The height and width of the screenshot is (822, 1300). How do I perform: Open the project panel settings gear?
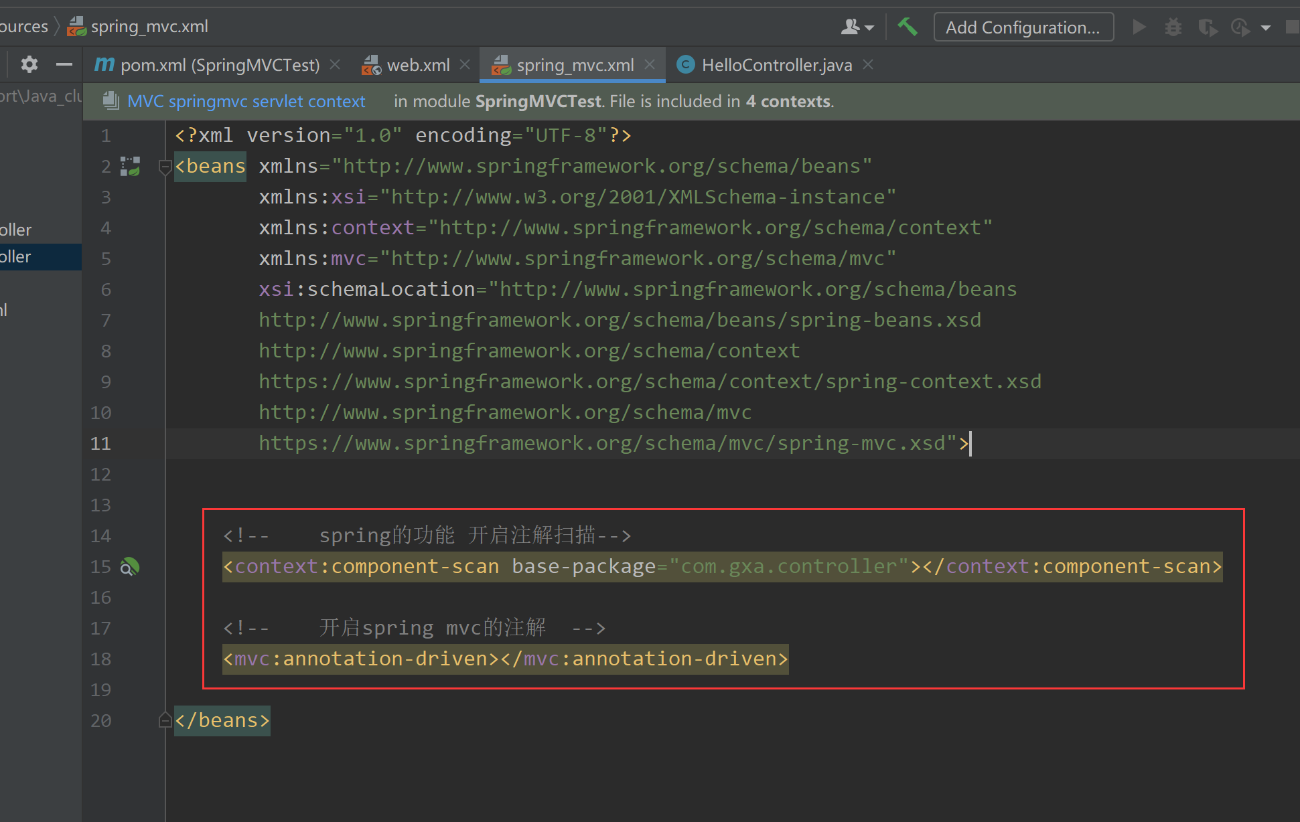click(x=29, y=64)
